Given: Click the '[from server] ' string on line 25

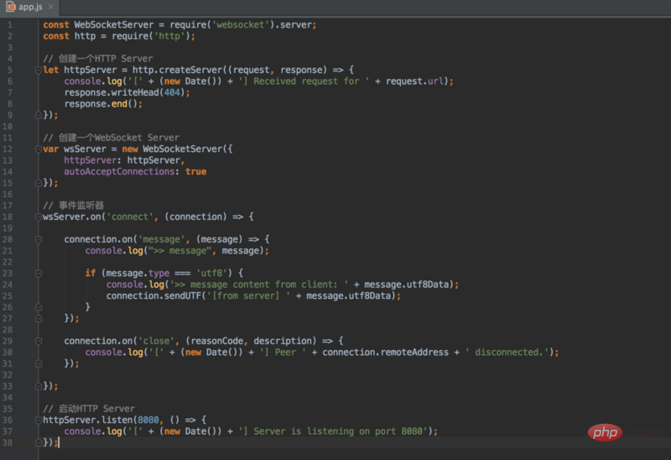Looking at the screenshot, I should 248,296.
